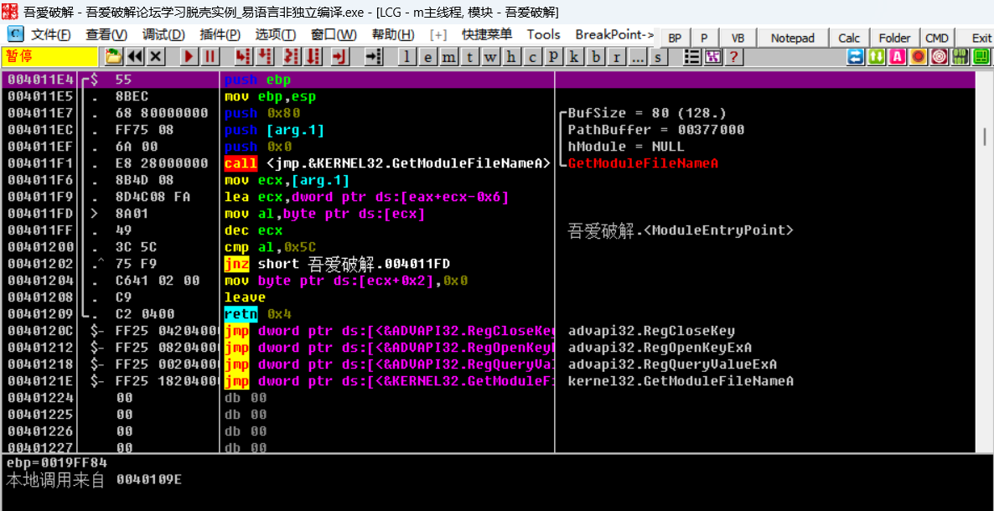Open the BreakPoint-> menu

point(614,34)
